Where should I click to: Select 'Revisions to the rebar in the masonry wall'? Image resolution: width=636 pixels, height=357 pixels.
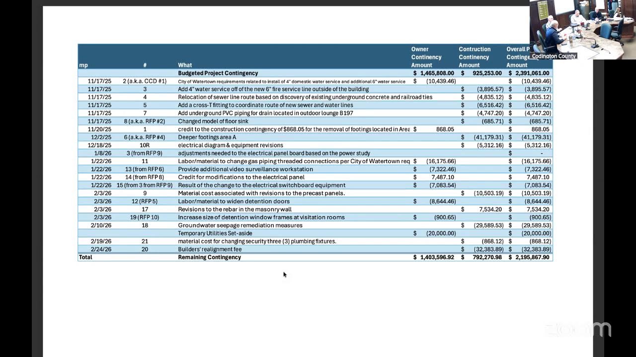click(x=235, y=209)
